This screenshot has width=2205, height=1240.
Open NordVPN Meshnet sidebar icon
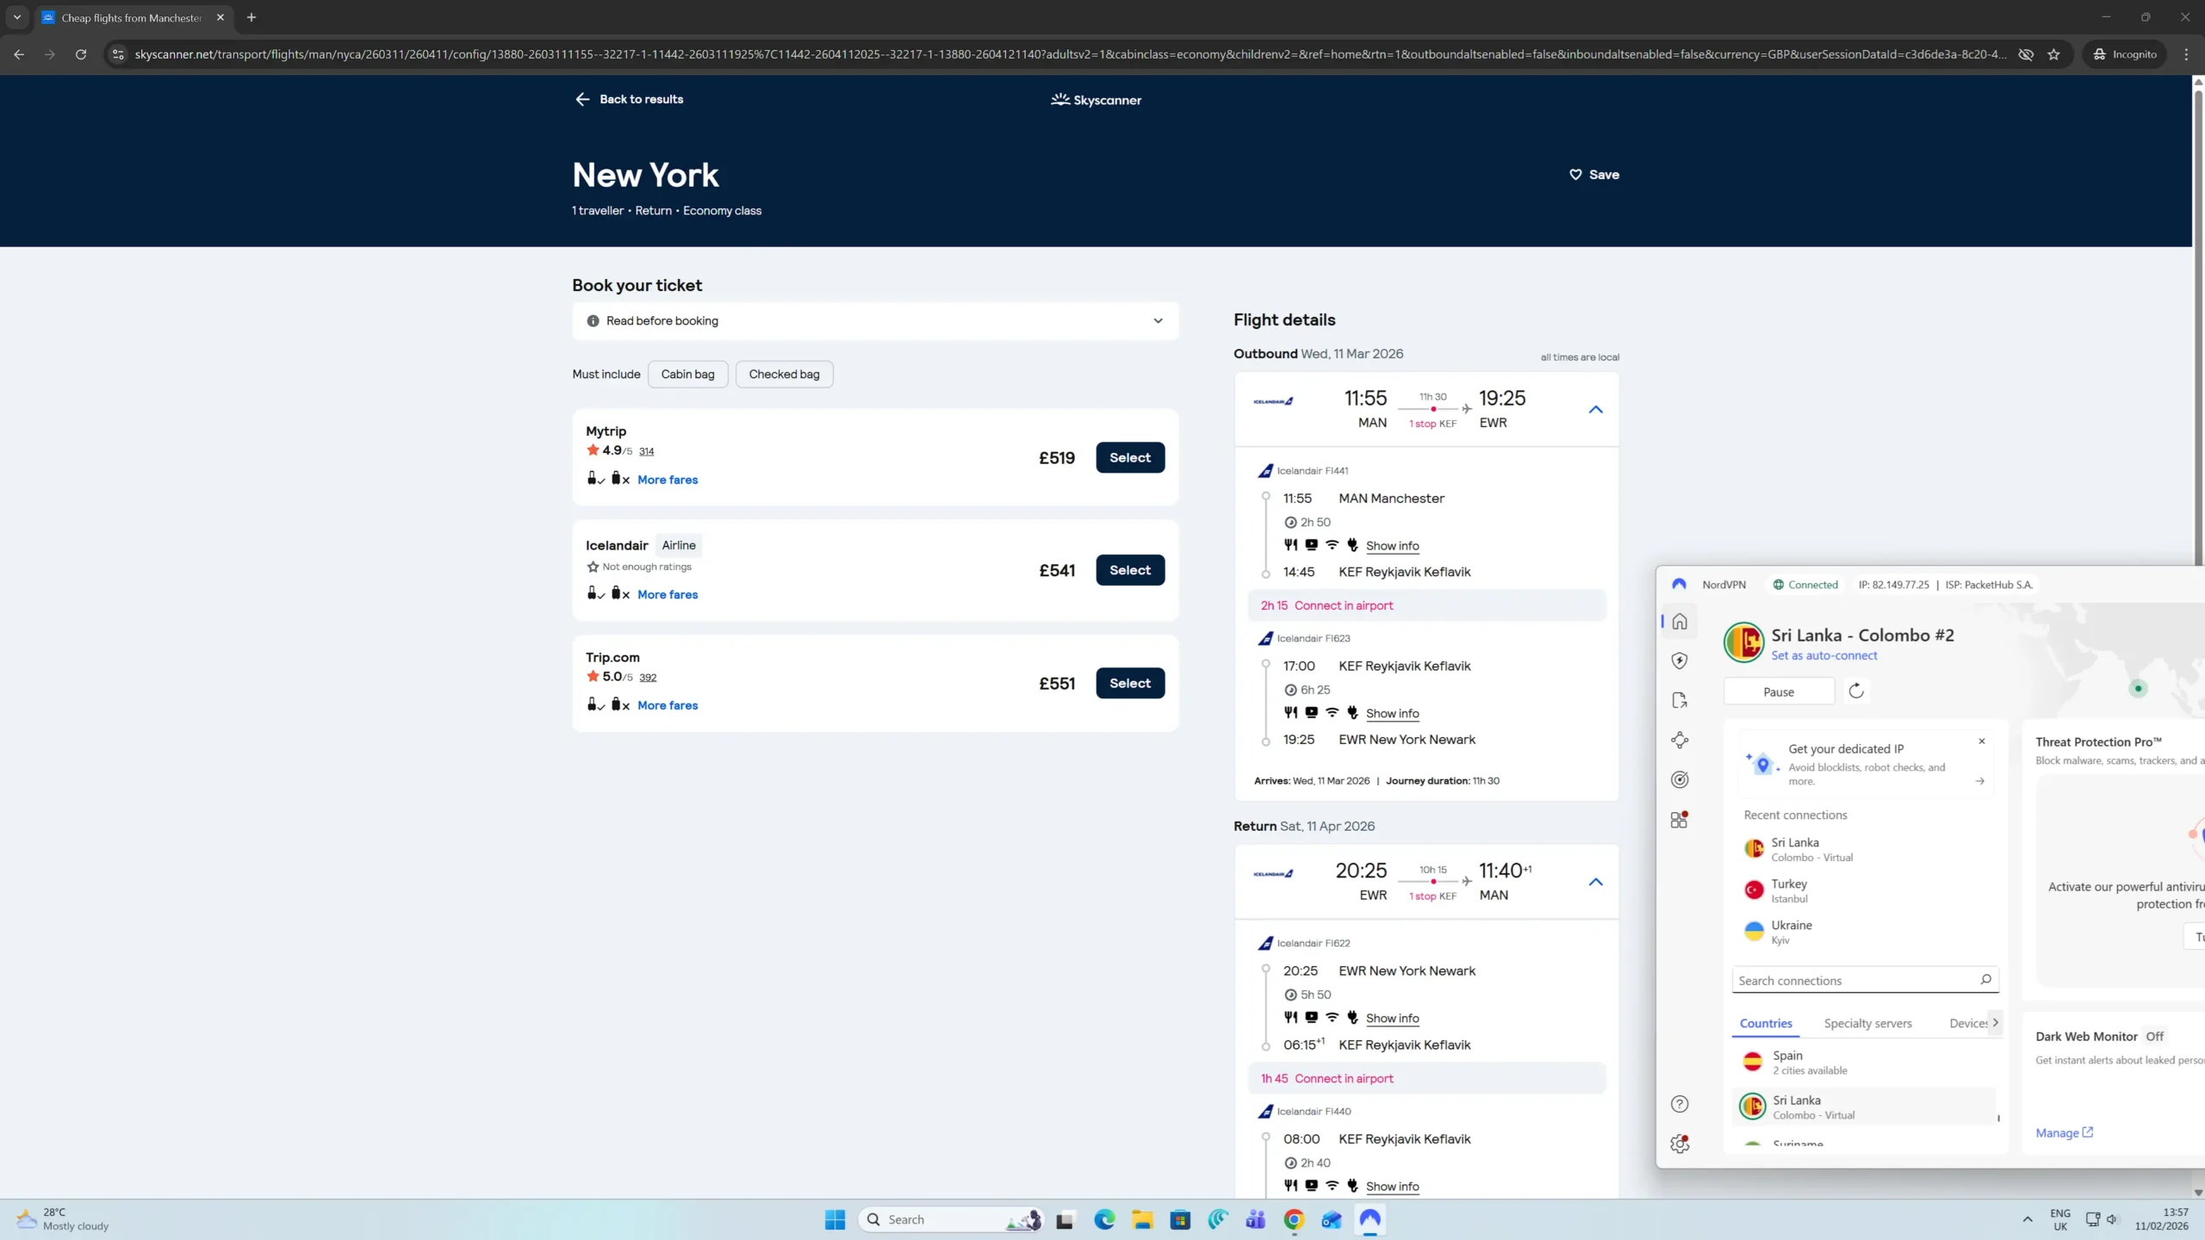[x=1680, y=740]
